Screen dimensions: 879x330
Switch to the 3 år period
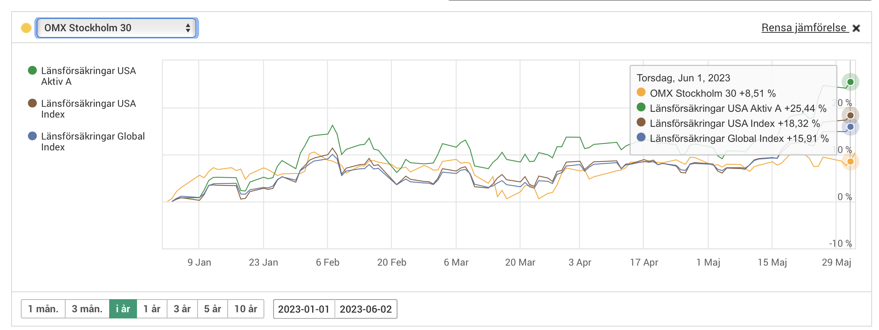182,309
